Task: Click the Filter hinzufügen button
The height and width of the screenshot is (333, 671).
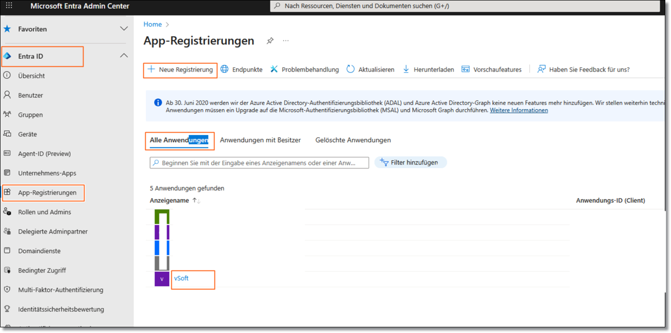Action: [x=410, y=162]
